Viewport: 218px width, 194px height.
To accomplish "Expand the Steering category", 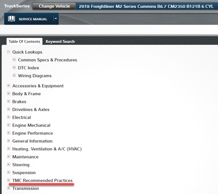I will (9, 164).
